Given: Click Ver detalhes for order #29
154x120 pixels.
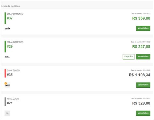Looking at the screenshot, I should (x=143, y=56).
